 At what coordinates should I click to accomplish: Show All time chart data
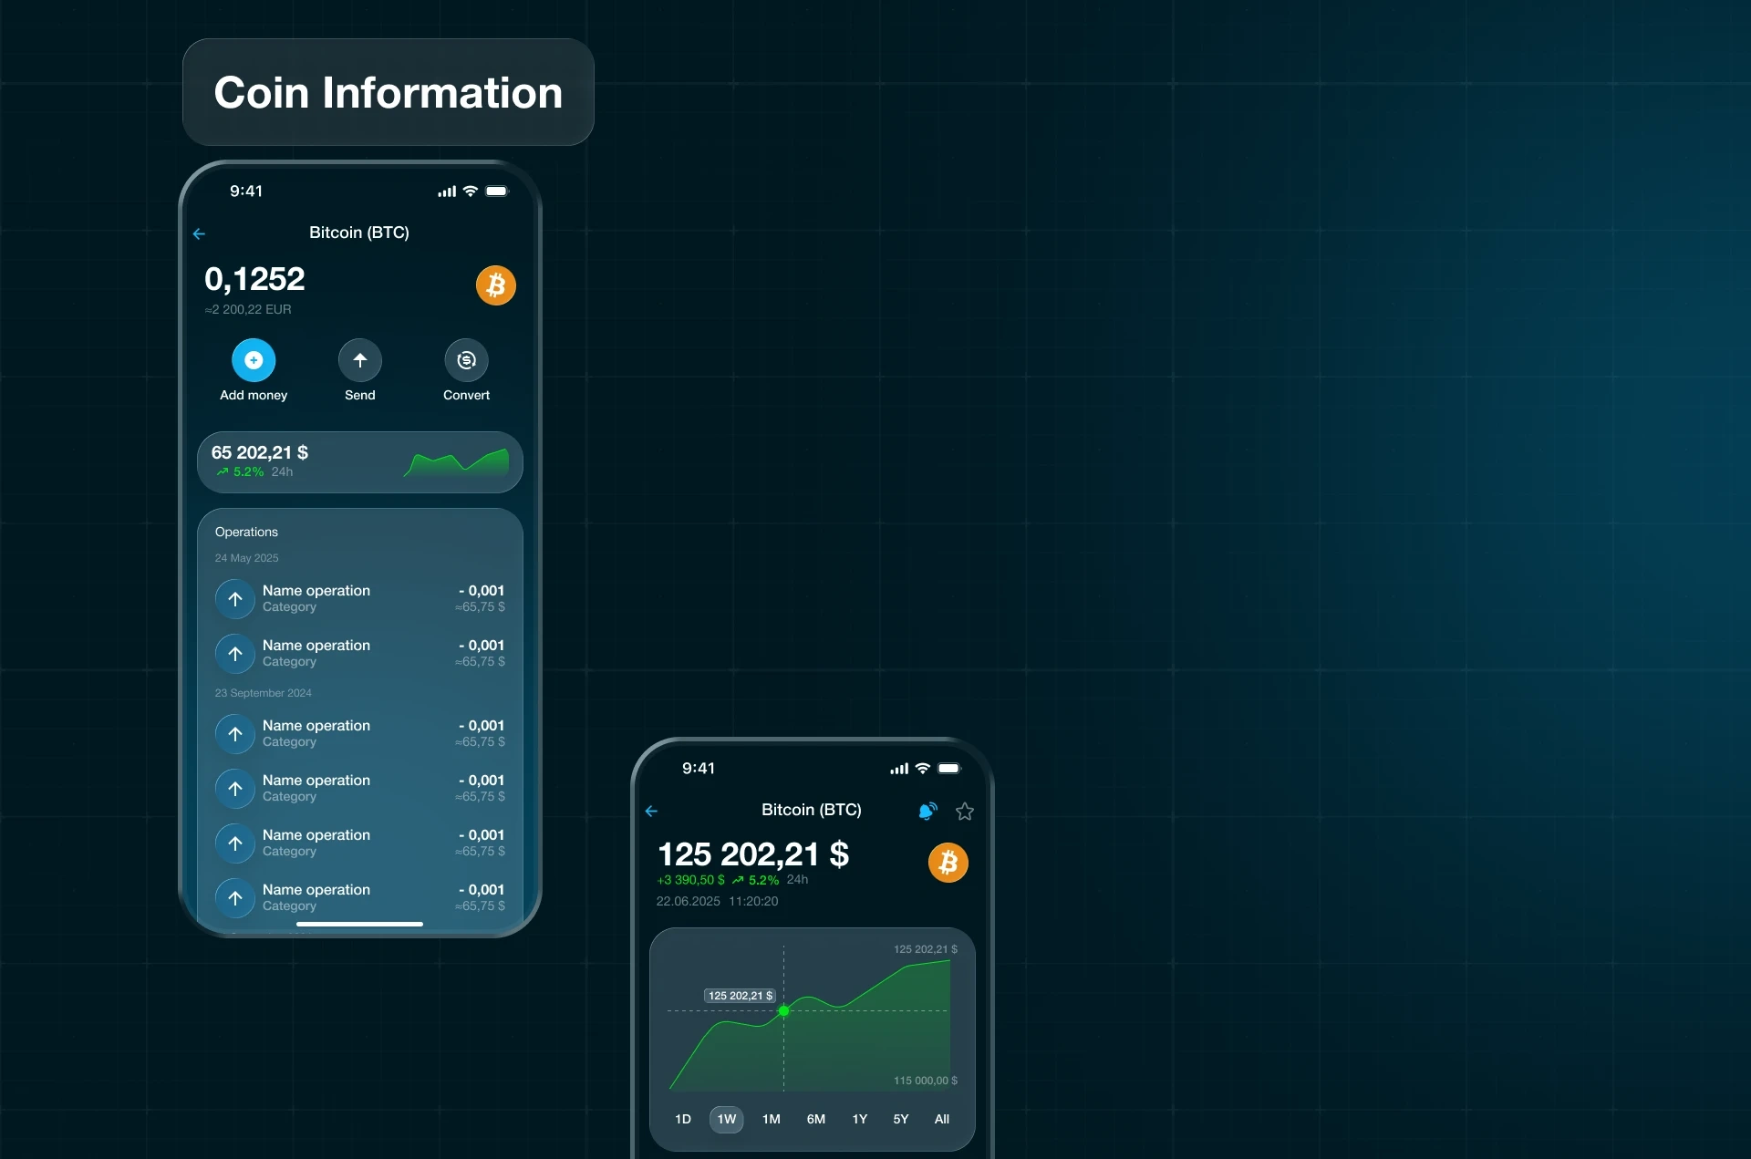[942, 1119]
